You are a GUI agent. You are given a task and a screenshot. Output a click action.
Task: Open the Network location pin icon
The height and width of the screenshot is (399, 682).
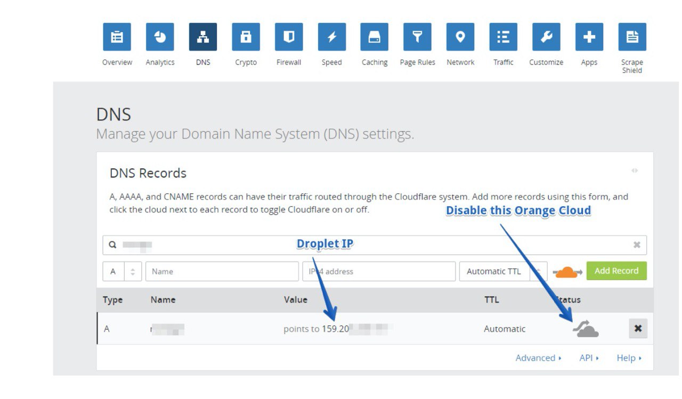460,37
